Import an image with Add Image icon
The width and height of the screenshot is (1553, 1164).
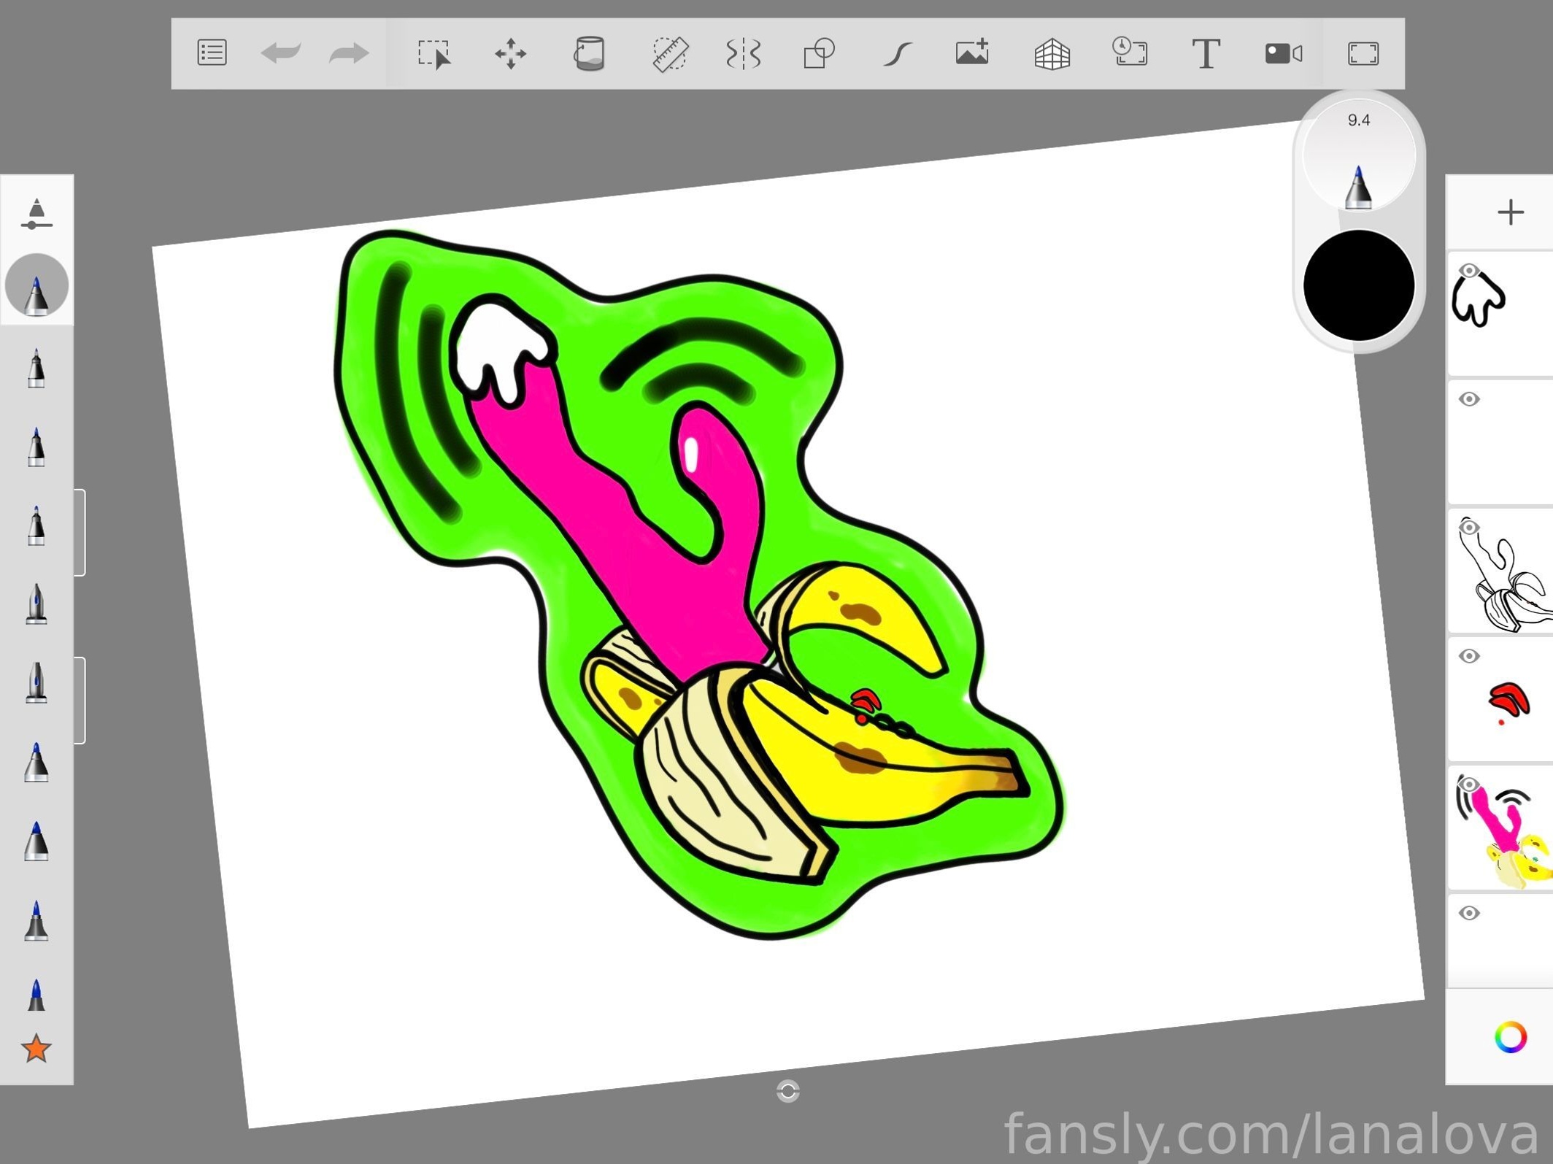(x=972, y=53)
